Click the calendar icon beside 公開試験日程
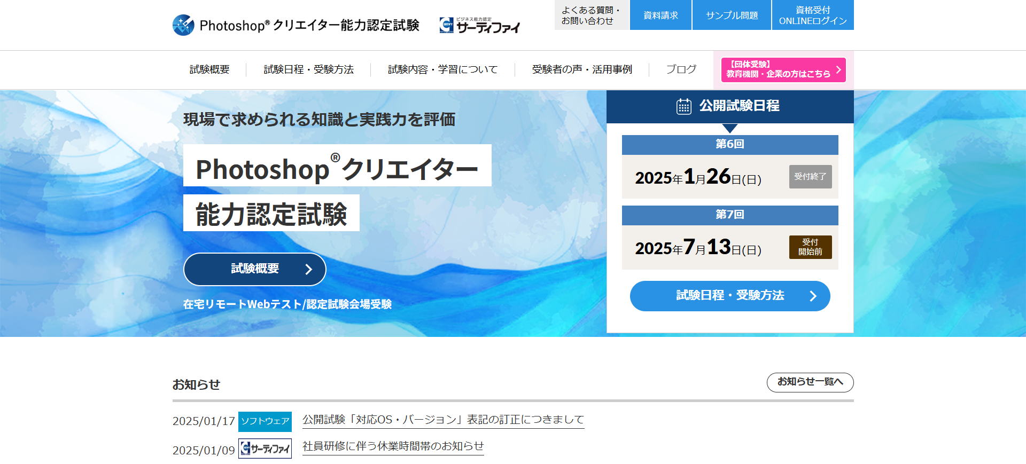Viewport: 1026px width, 464px height. [684, 106]
